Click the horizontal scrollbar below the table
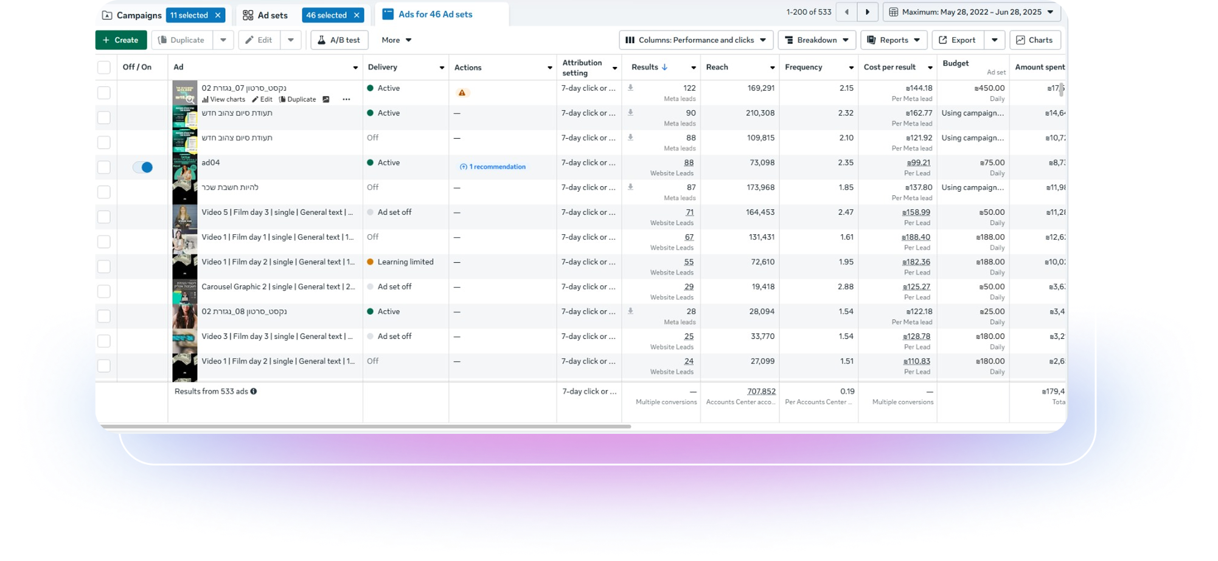1218x561 pixels. (x=365, y=427)
